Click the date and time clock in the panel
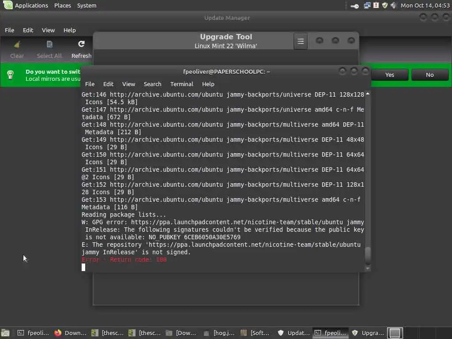The height and width of the screenshot is (339, 452). pyautogui.click(x=425, y=5)
